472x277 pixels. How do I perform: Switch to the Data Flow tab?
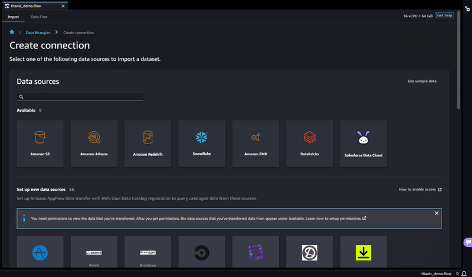point(39,17)
